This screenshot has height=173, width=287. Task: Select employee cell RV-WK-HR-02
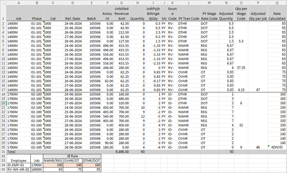19,170
